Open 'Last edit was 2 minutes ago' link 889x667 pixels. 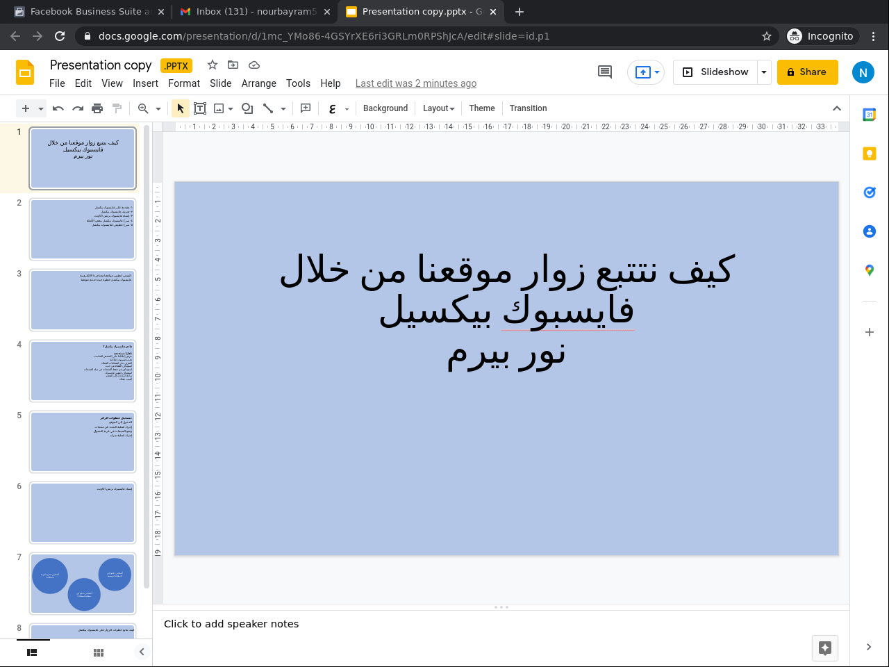[x=416, y=83]
